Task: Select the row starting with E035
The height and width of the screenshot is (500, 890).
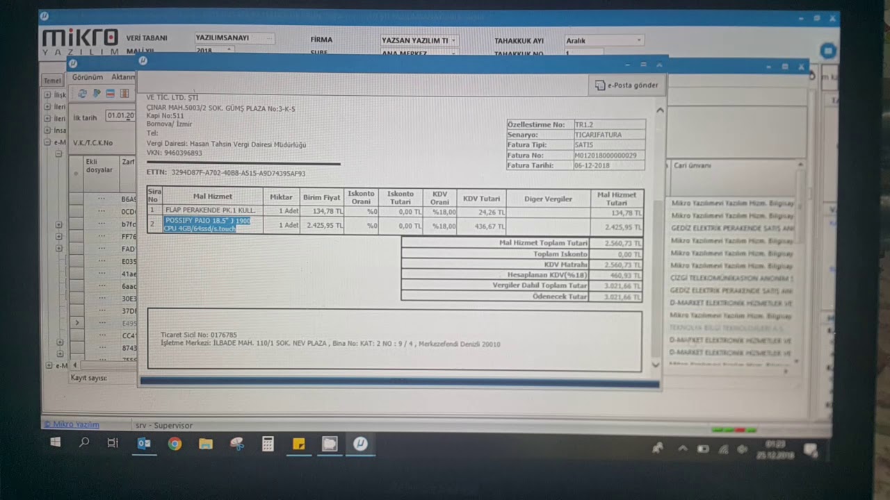Action: [x=102, y=261]
